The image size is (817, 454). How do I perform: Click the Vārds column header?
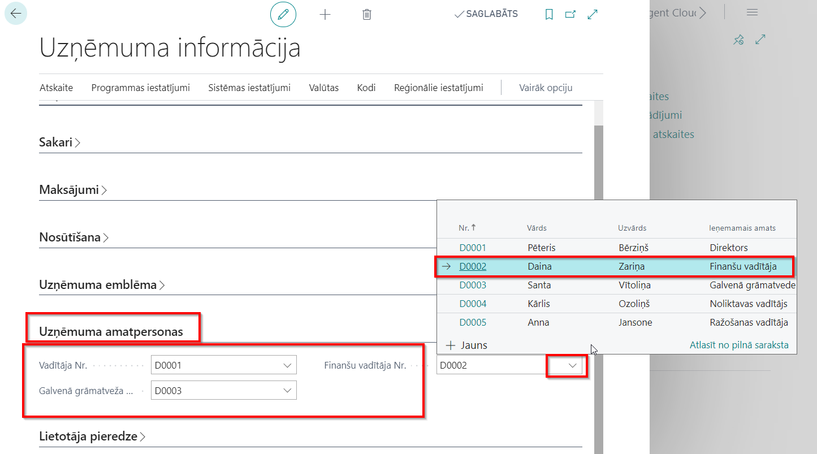point(537,228)
